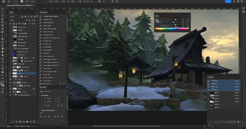246x129 pixels.
Task: Toggle Current Tool Only checkbox
Action: (40, 84)
